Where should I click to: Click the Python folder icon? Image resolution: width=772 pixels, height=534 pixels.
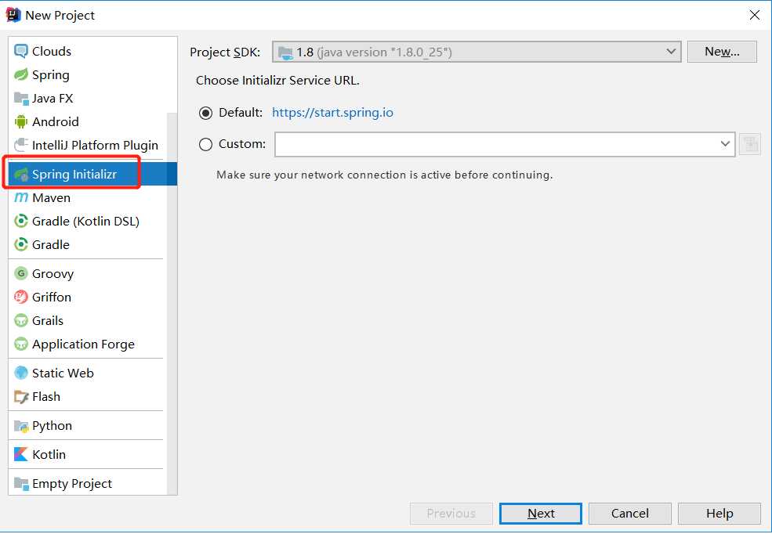point(20,426)
